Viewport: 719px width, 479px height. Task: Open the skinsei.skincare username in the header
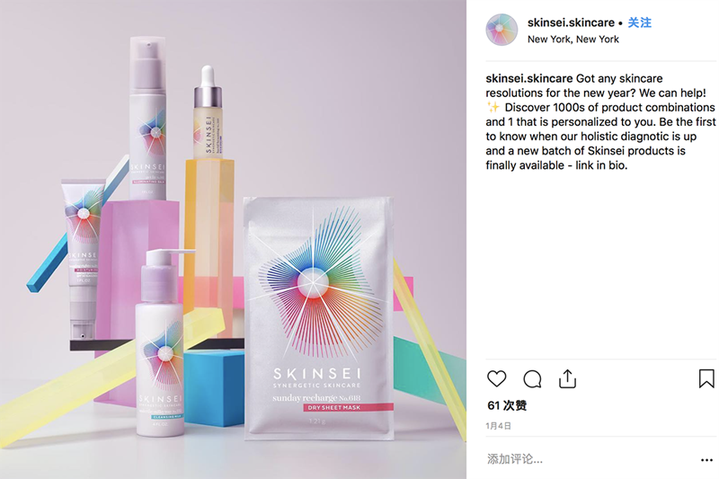pos(571,22)
